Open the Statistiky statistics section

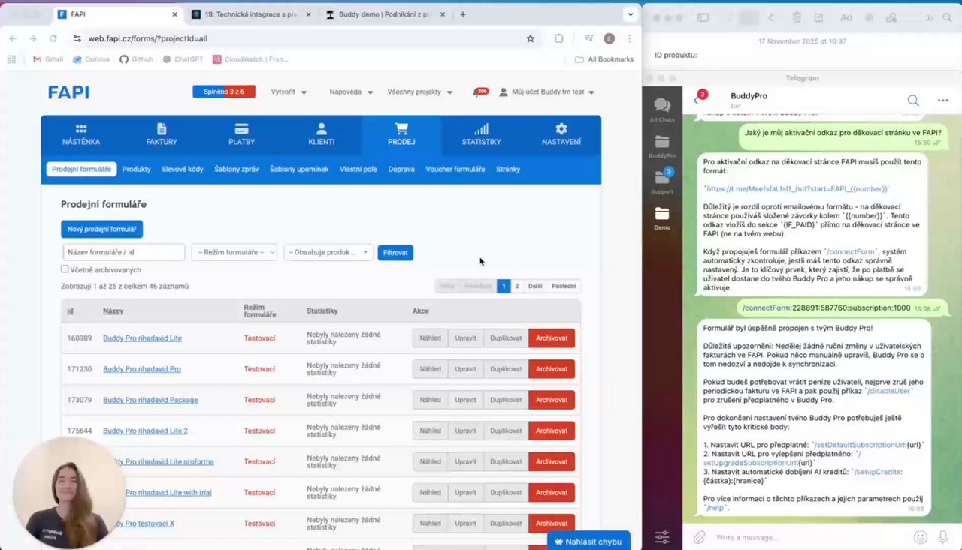(x=481, y=134)
